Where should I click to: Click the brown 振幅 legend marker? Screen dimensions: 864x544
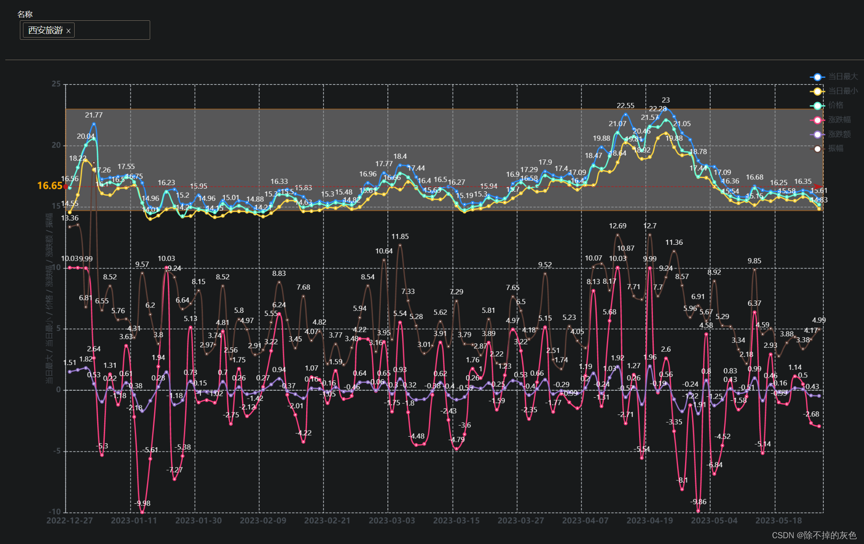click(x=817, y=148)
